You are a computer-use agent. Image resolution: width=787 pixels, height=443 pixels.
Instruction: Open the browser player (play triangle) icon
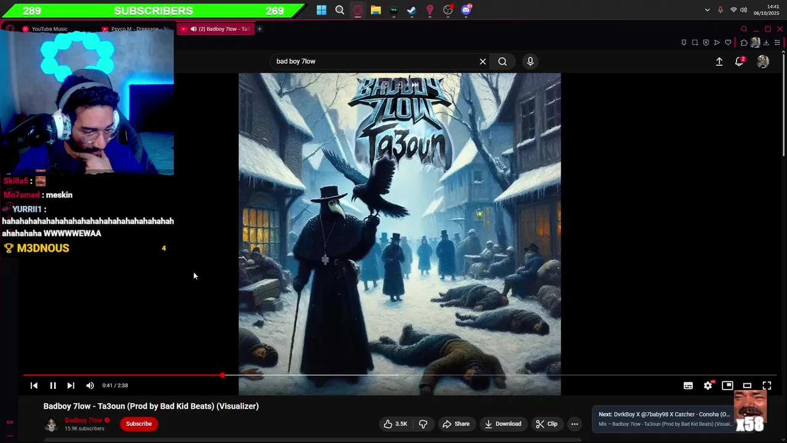(717, 42)
